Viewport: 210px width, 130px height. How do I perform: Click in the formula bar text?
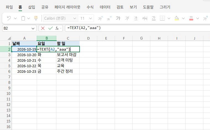point(84,28)
